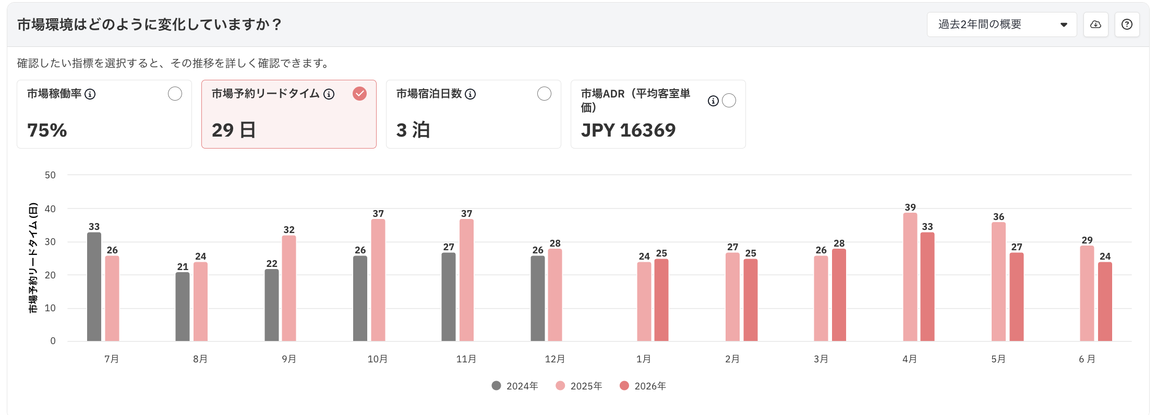Click info icon beside 市場ADR（平均客室単価）

coord(713,101)
